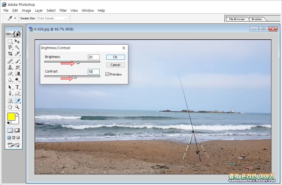The image size is (282, 185).
Task: Click the Contrast slider handle
Action: coord(75,77)
